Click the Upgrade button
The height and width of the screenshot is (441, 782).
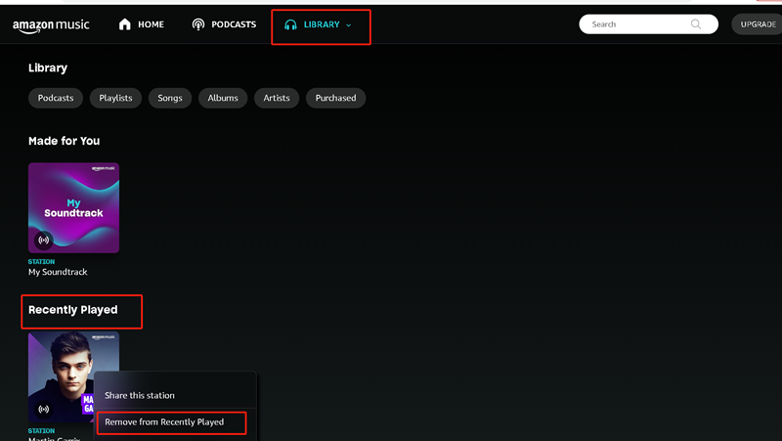758,24
